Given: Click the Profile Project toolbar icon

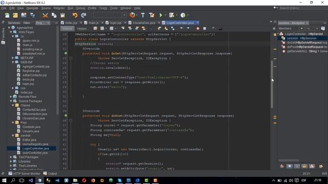Looking at the screenshot, I should coord(183,15).
